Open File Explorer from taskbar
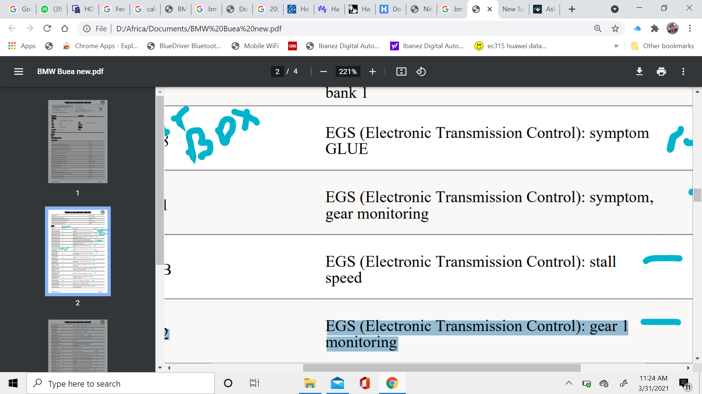 coord(310,383)
